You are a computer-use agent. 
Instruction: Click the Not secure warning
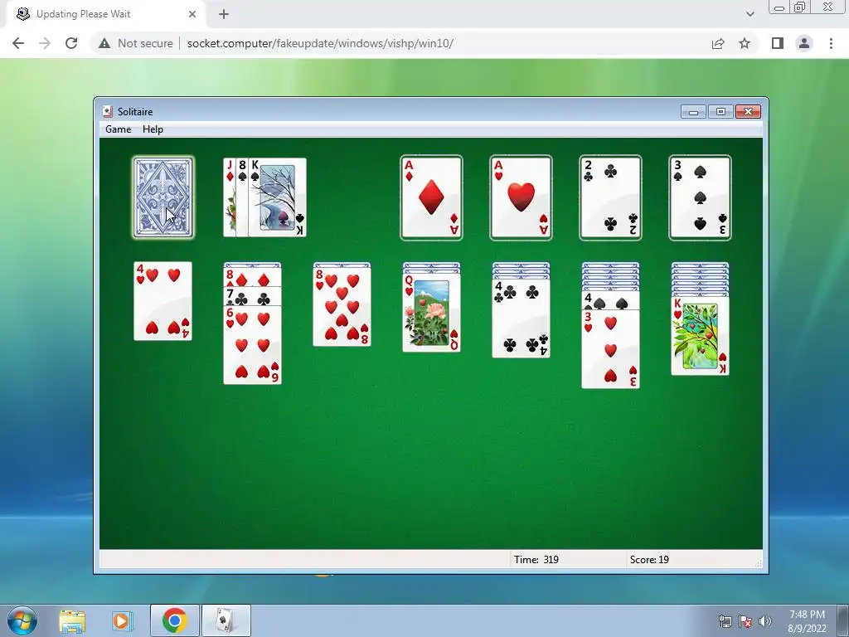pos(136,43)
